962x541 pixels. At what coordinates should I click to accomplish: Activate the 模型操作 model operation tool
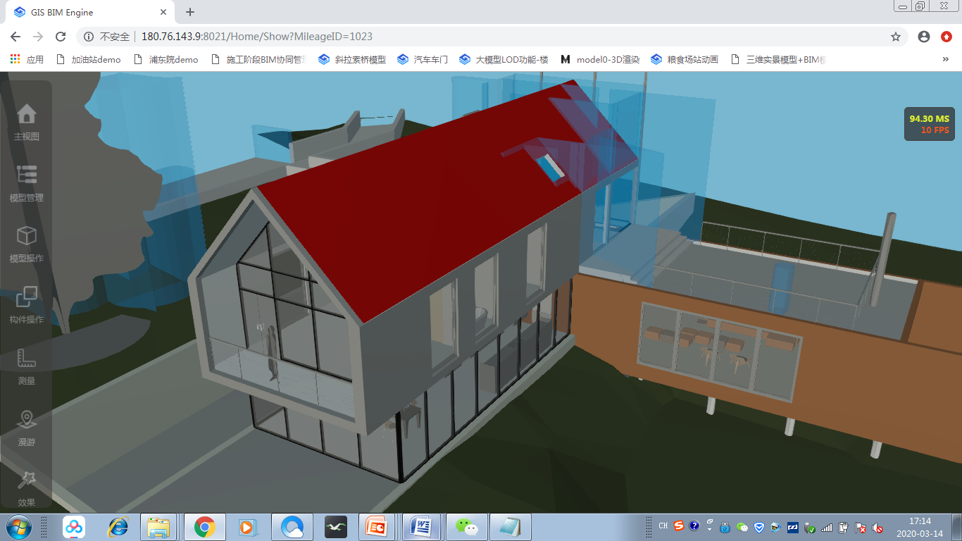(x=27, y=243)
